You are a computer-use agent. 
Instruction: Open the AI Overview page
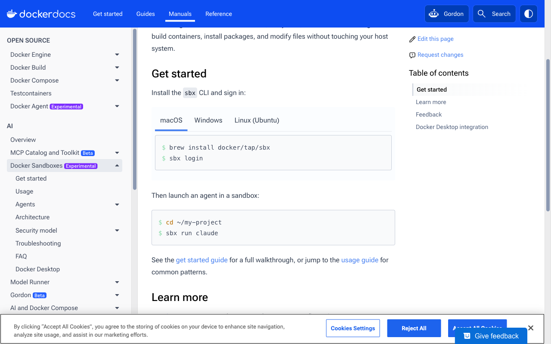(23, 140)
